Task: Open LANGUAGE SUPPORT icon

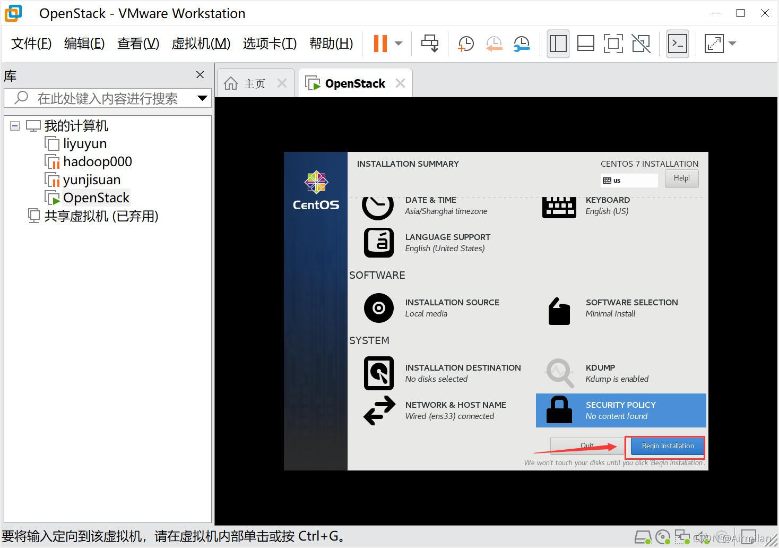Action: [379, 243]
